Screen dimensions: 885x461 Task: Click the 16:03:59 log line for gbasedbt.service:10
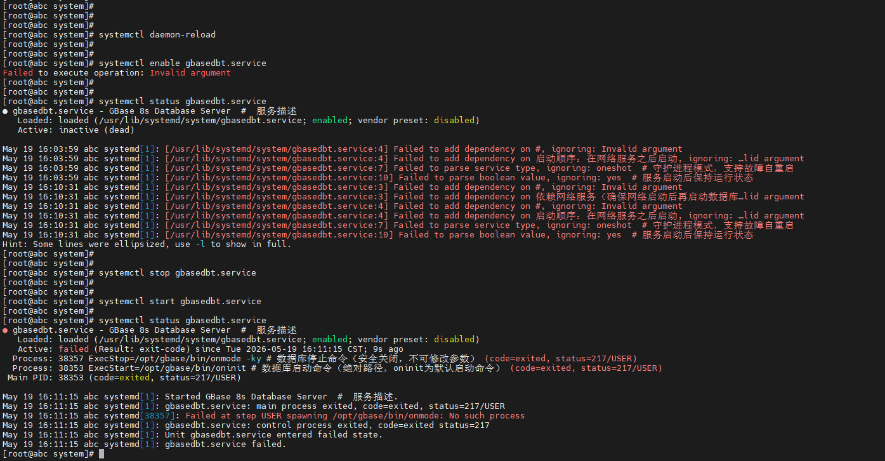coord(378,178)
